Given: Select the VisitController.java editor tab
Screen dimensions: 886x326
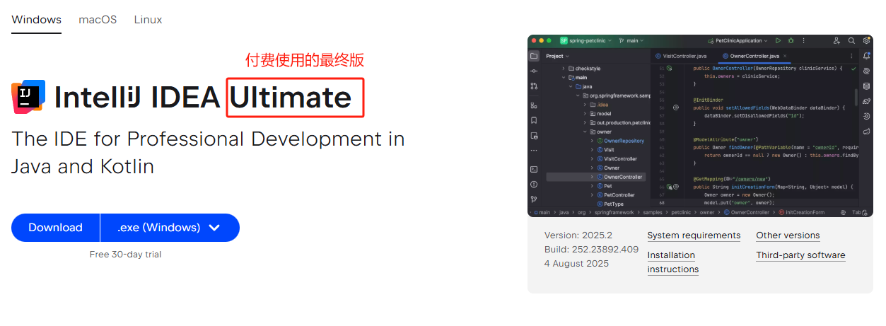Looking at the screenshot, I should pyautogui.click(x=680, y=56).
